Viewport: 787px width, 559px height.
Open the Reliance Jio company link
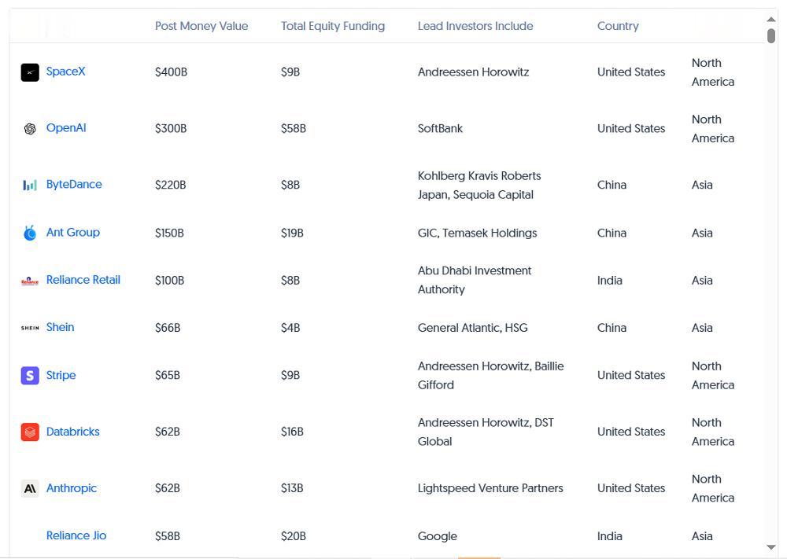[76, 535]
